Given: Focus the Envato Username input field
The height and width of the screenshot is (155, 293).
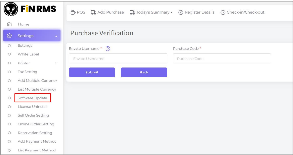Looking at the screenshot, I should pyautogui.click(x=118, y=59).
